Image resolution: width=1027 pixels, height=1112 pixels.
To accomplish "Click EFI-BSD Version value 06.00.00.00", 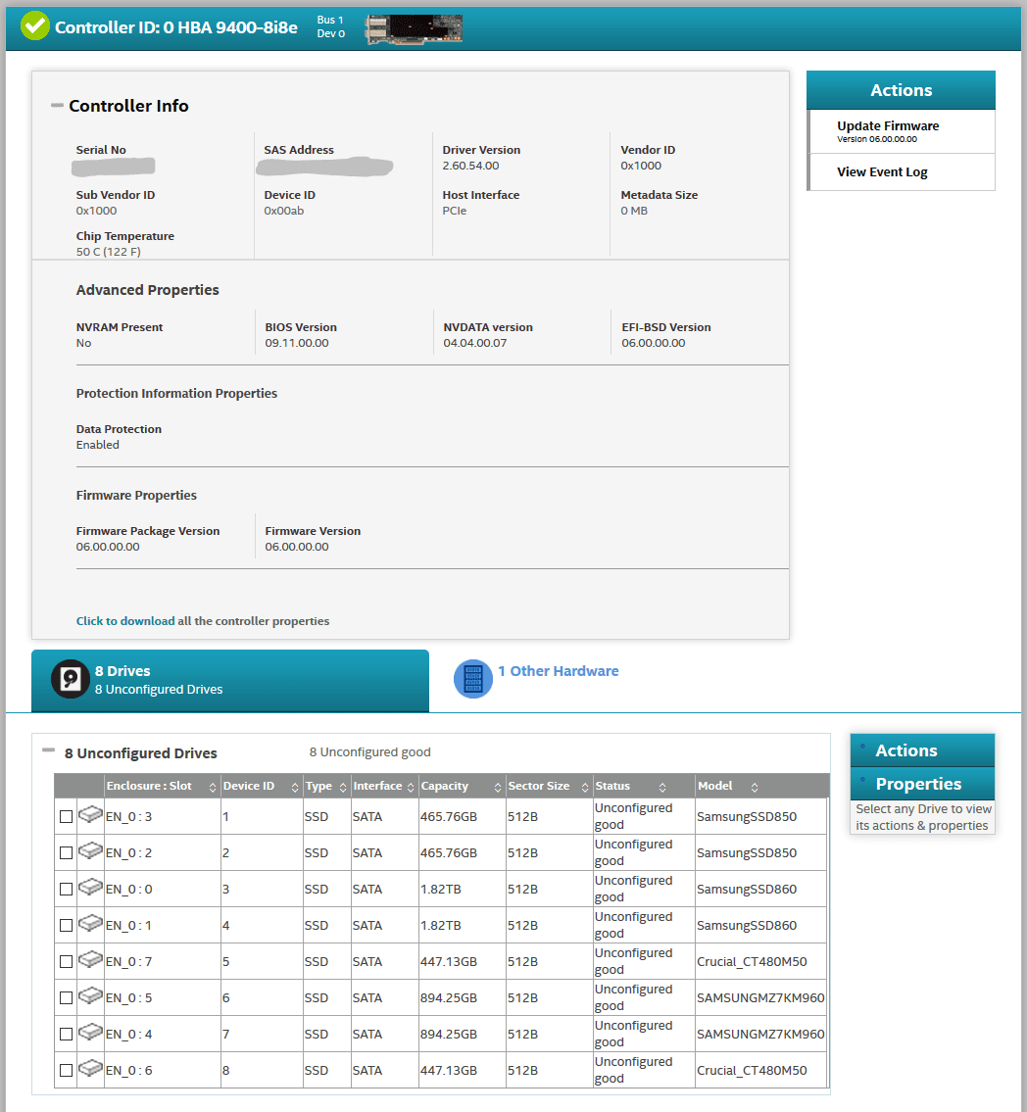I will 654,343.
